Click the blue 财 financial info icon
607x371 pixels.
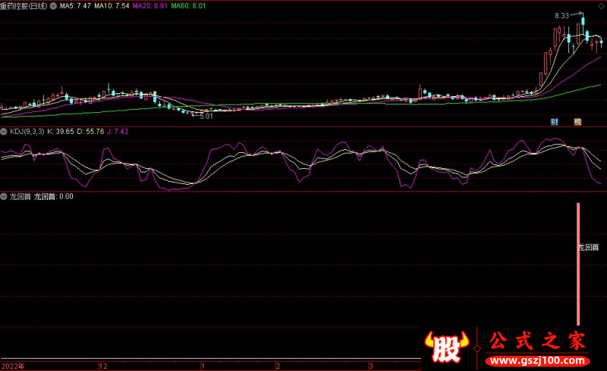click(x=555, y=121)
